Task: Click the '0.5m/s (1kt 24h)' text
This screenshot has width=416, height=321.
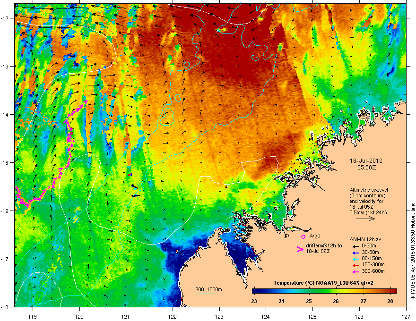Action: tap(368, 213)
